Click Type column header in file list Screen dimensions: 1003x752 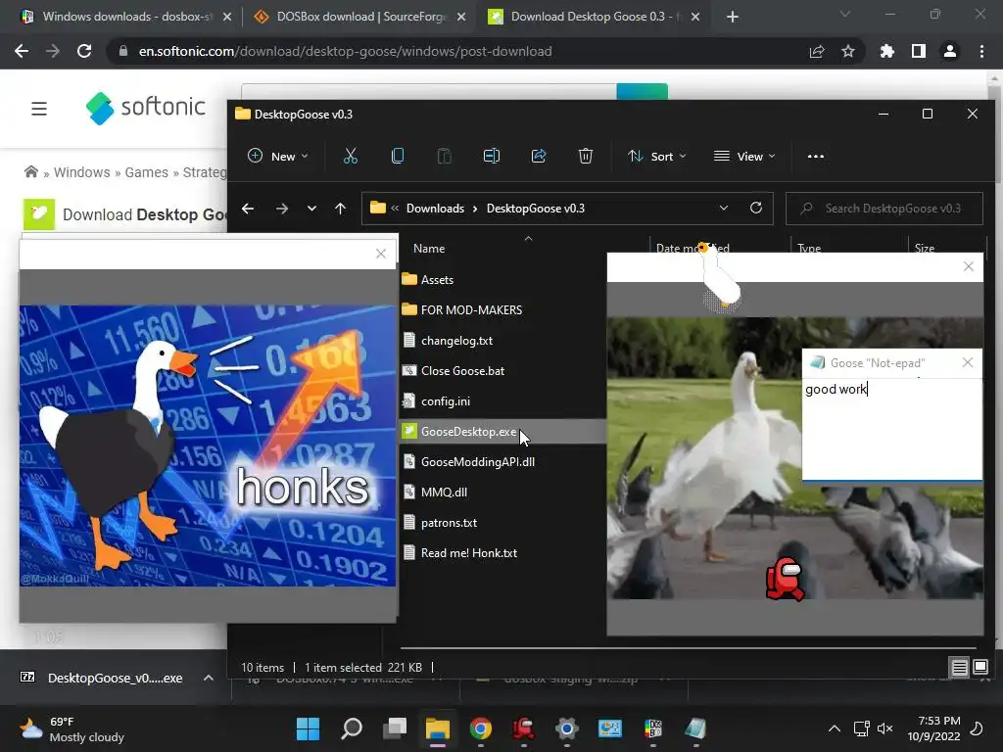click(x=808, y=248)
